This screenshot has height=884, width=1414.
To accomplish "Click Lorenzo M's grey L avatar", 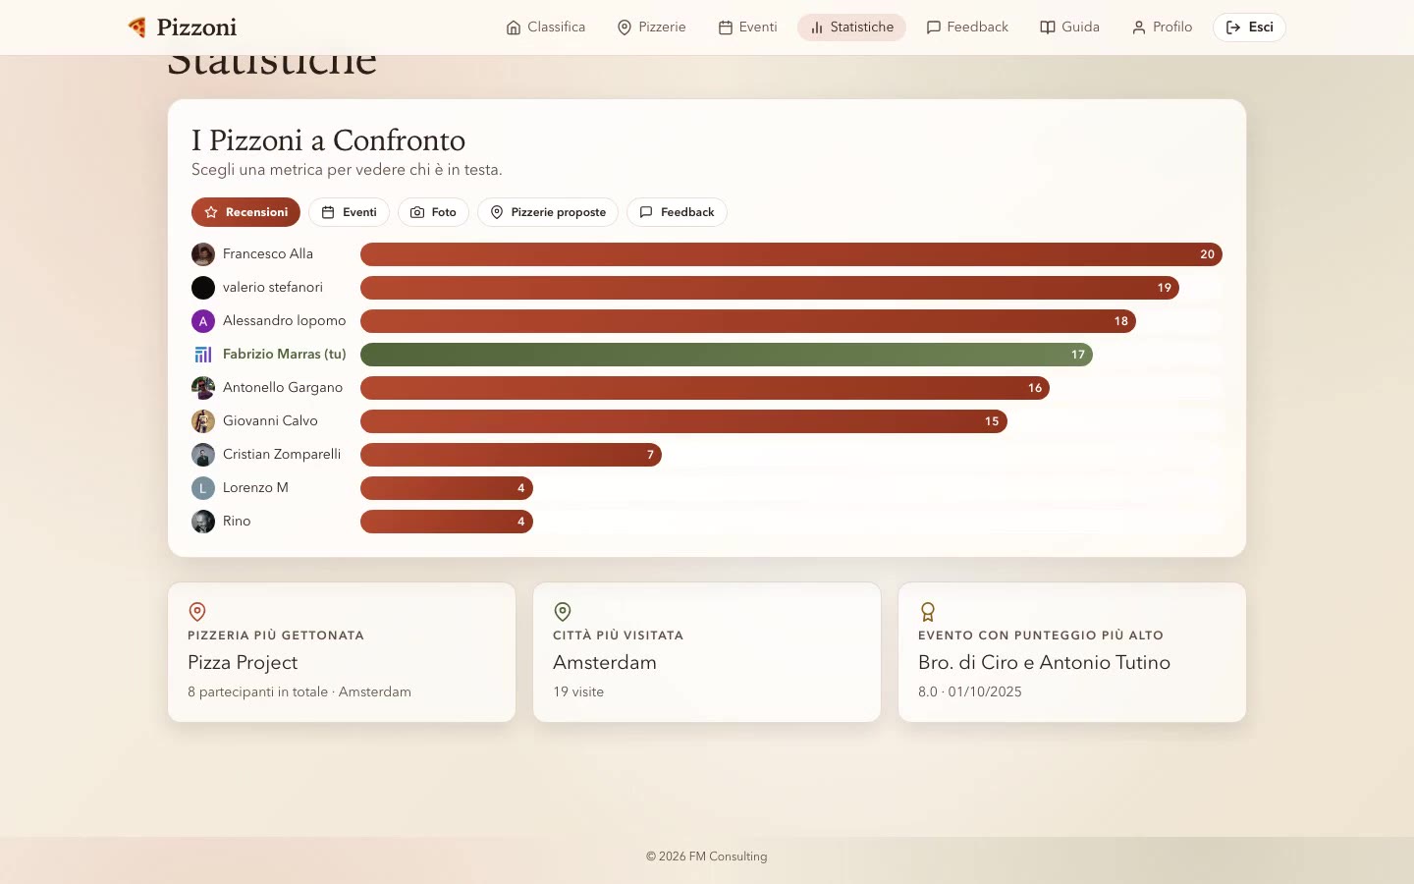I will click(x=203, y=488).
